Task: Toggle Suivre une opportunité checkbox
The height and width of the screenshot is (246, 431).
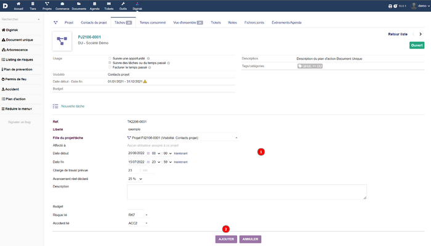Action: point(110,59)
